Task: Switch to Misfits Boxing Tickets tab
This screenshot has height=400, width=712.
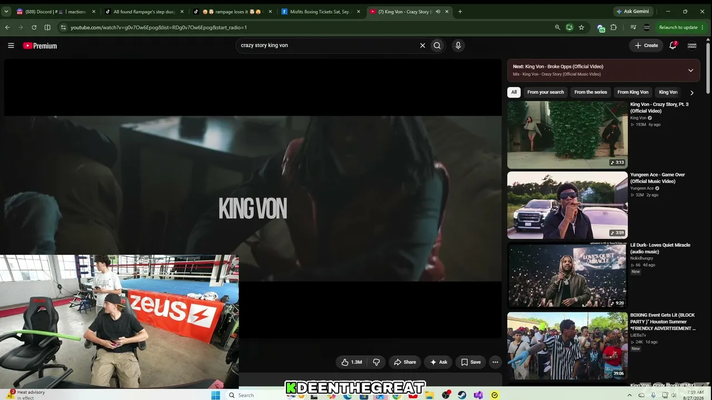Action: click(322, 12)
